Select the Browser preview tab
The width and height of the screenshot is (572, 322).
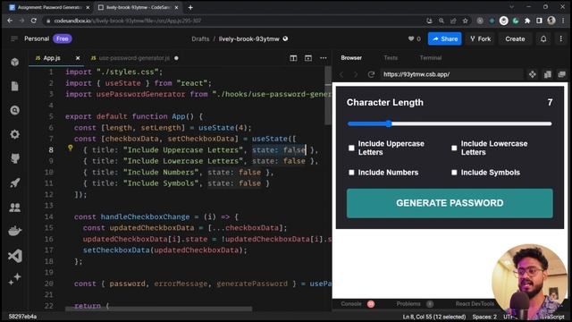point(351,57)
